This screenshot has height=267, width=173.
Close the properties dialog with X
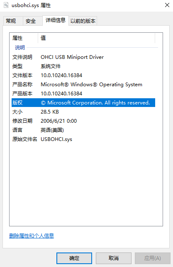167,5
